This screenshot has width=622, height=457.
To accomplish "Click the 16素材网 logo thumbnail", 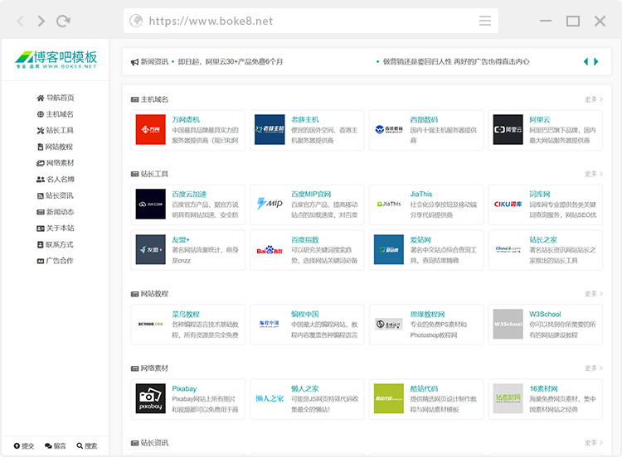I will pyautogui.click(x=508, y=398).
